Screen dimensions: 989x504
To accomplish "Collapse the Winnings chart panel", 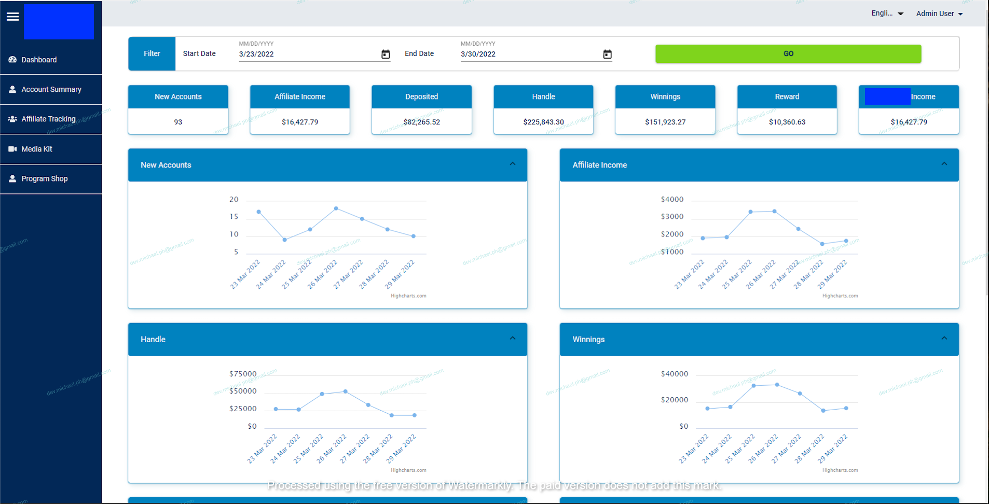I will 944,338.
